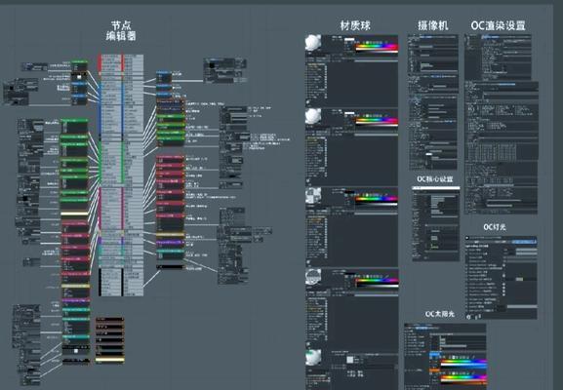Click the OC渲染设置 heading
The image size is (563, 390).
(x=499, y=25)
